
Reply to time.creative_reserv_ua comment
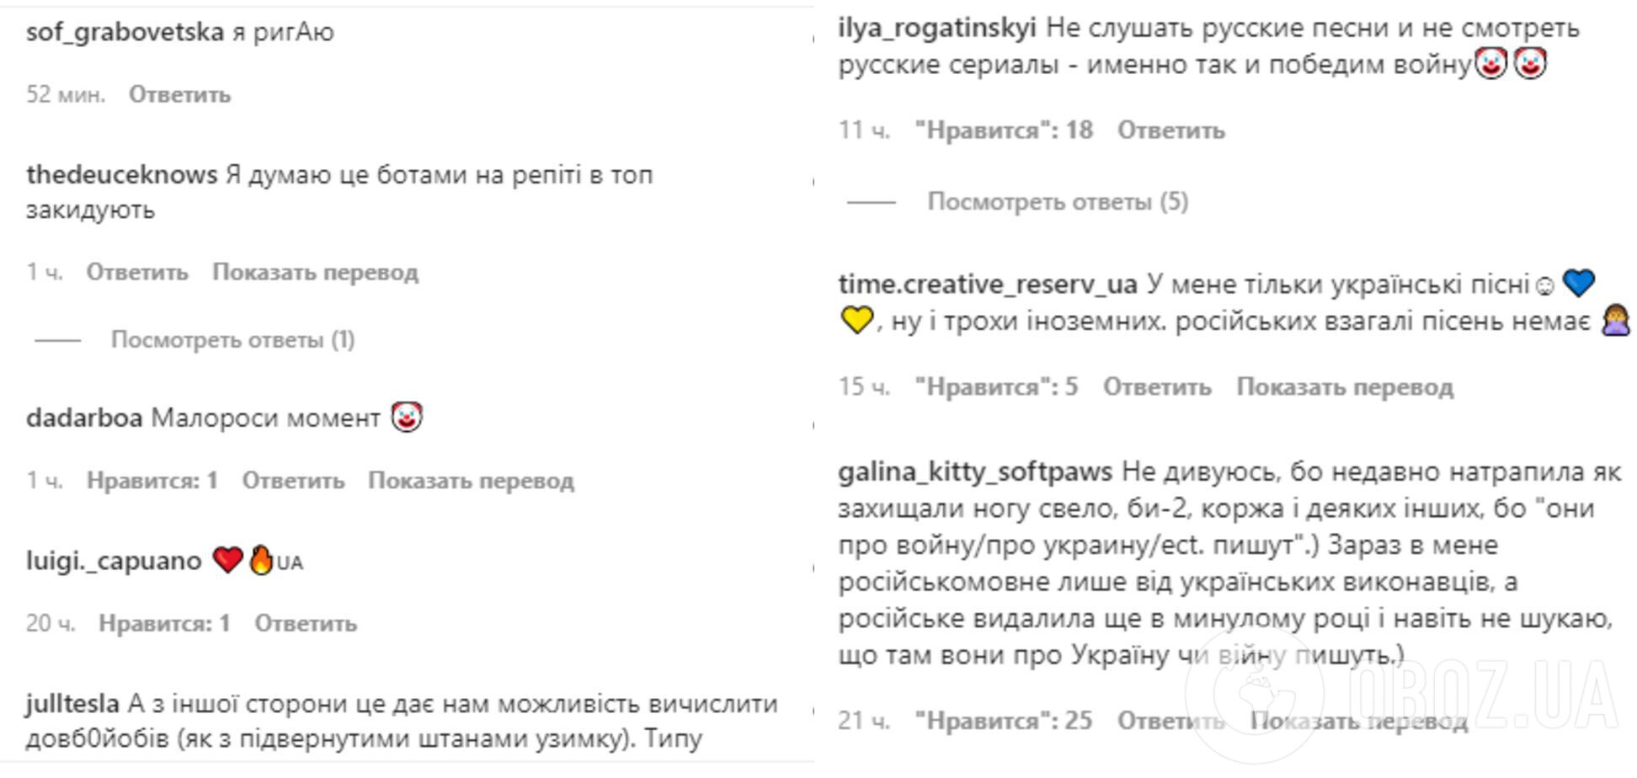point(1157,387)
